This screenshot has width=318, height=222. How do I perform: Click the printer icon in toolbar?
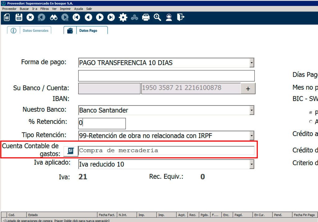point(146,18)
